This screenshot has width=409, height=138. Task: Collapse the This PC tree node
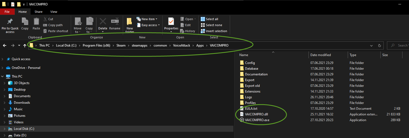[x=2, y=76]
